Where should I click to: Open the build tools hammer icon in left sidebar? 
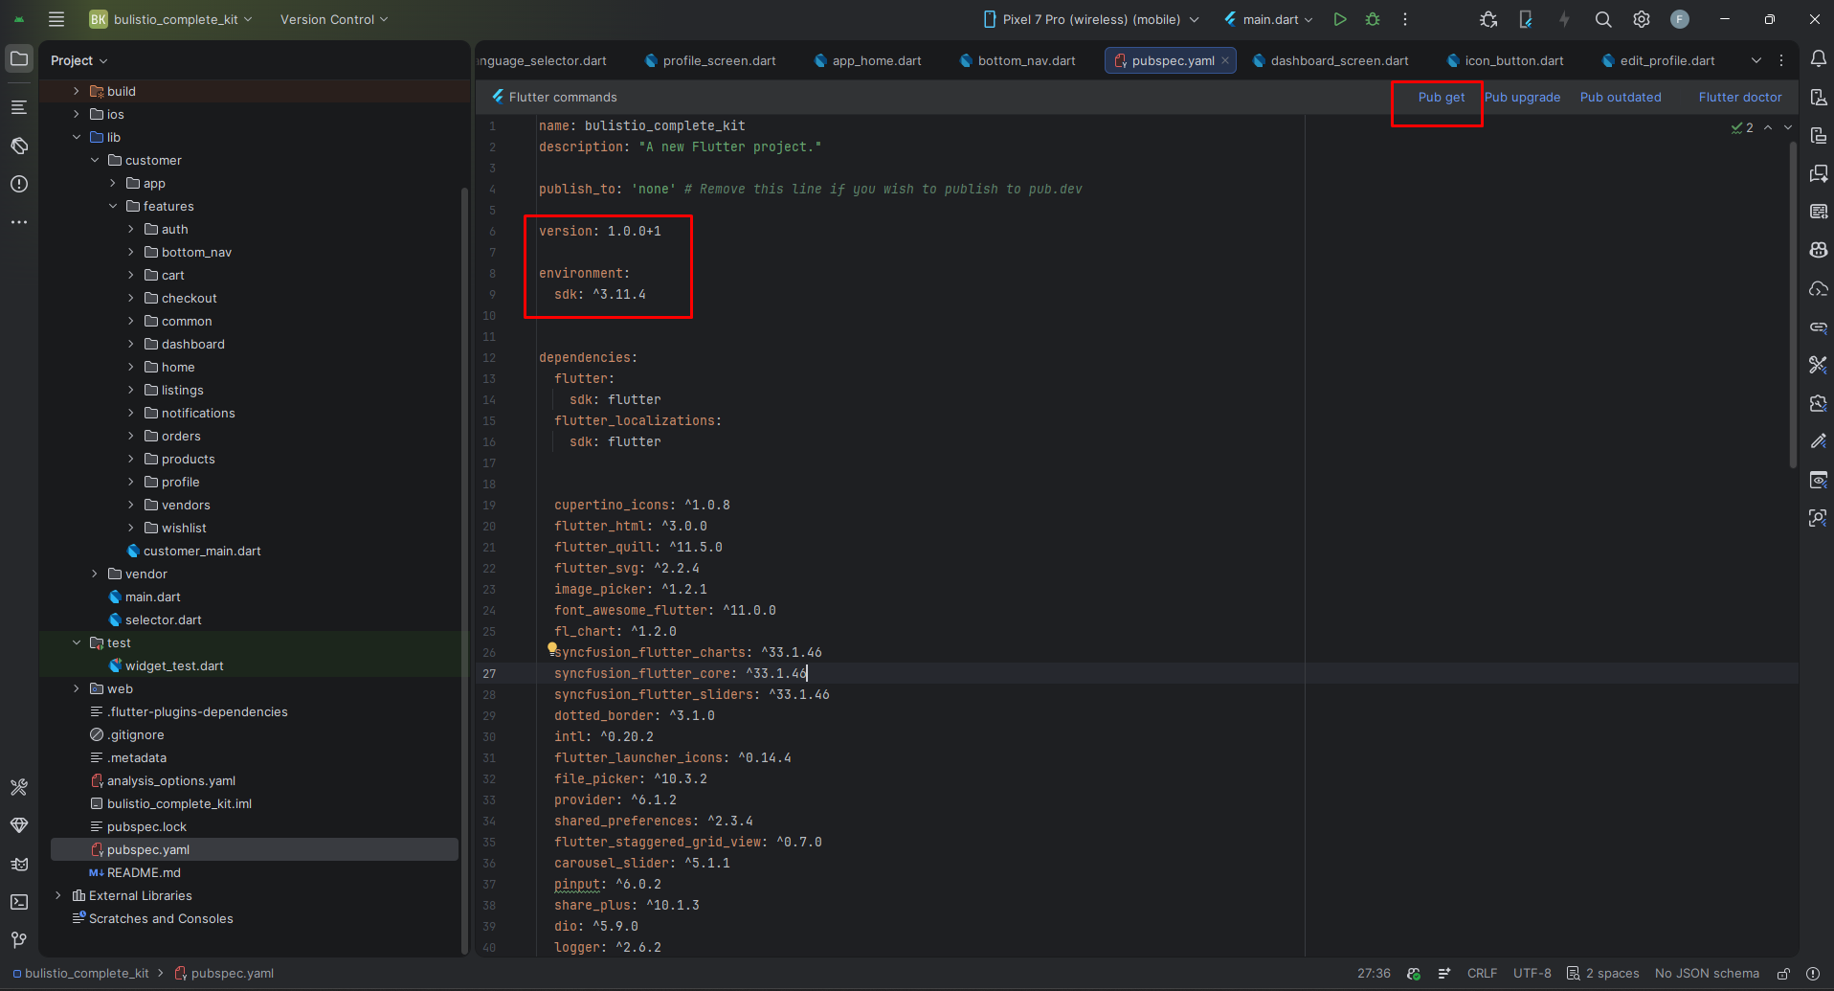19,787
